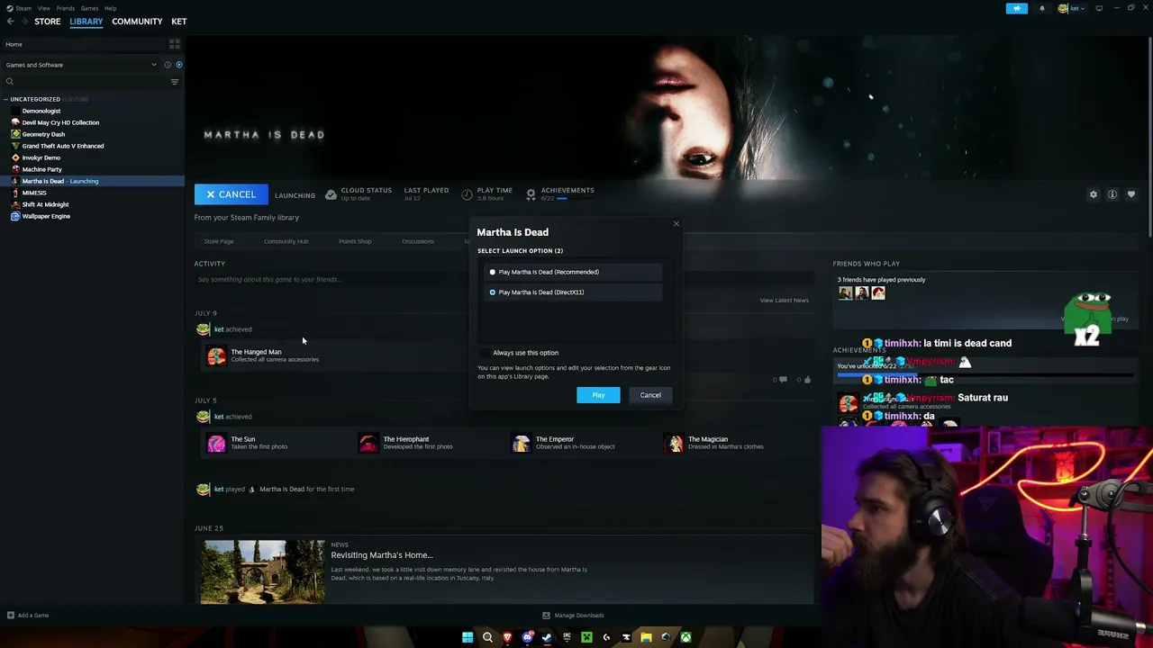
Task: Open Windows taskbar search
Action: point(487,637)
